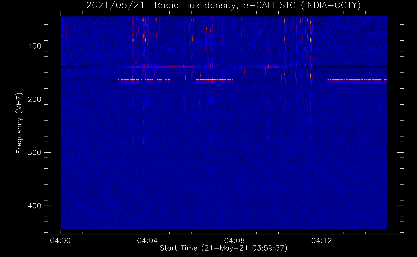
Task: Click the '200' frequency tick label
Action: tap(35, 99)
